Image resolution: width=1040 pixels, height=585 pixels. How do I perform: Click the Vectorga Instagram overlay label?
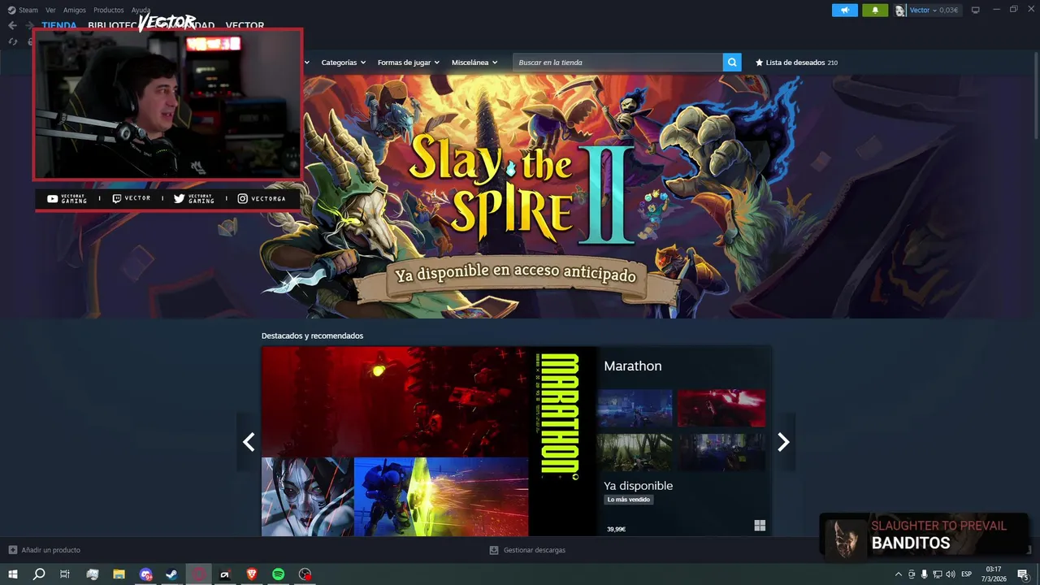pos(261,198)
